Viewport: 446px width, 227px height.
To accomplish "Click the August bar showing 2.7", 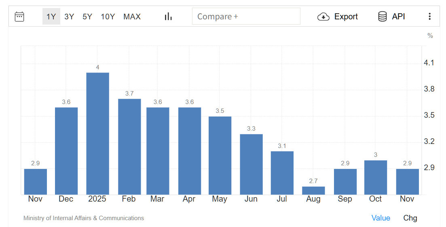I will pos(313,191).
